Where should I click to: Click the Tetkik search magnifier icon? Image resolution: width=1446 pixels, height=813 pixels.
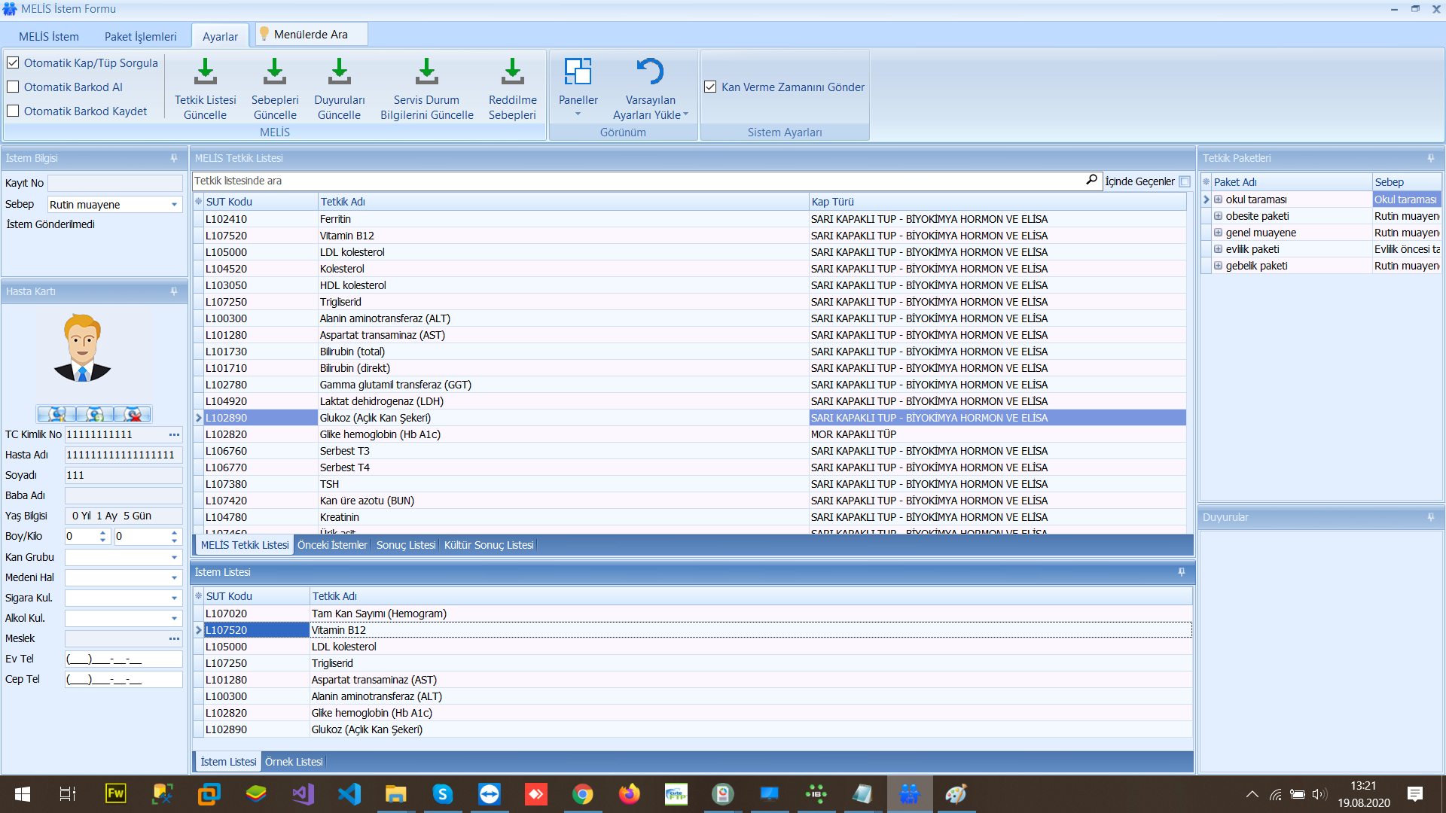(x=1092, y=180)
